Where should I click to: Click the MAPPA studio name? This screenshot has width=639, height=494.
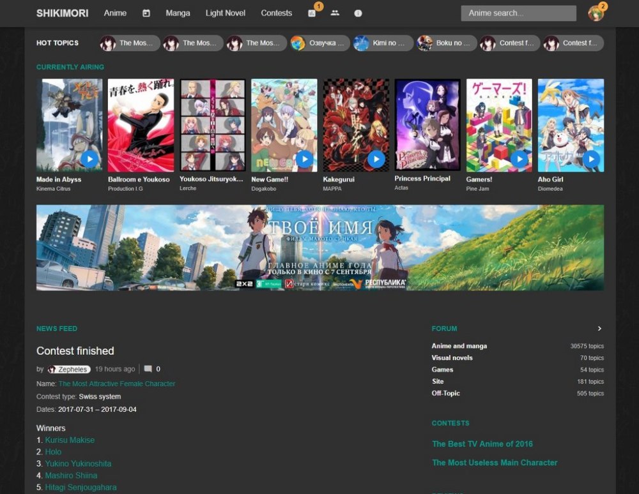(x=332, y=189)
